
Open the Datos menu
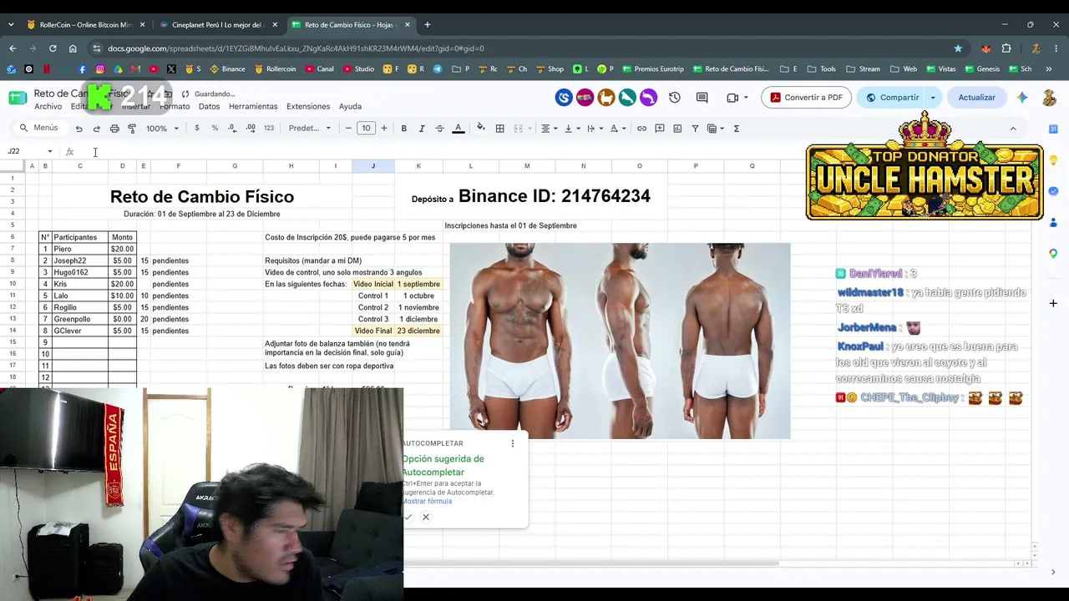(209, 107)
